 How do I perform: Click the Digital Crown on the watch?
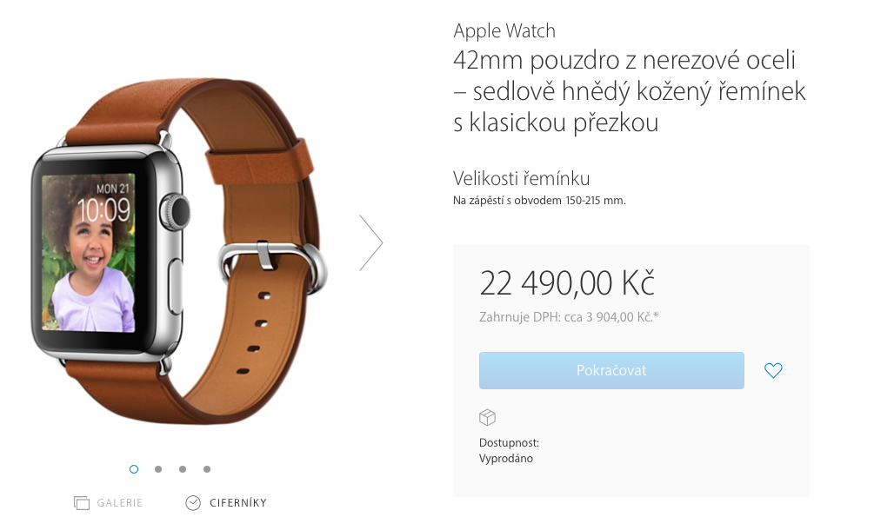click(x=176, y=212)
